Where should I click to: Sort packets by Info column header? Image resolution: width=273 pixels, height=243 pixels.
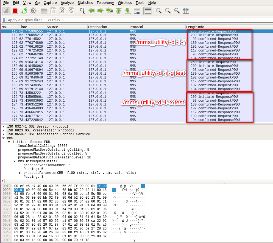point(235,27)
